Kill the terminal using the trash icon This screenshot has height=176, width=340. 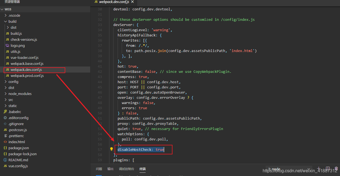pyautogui.click(x=336, y=169)
